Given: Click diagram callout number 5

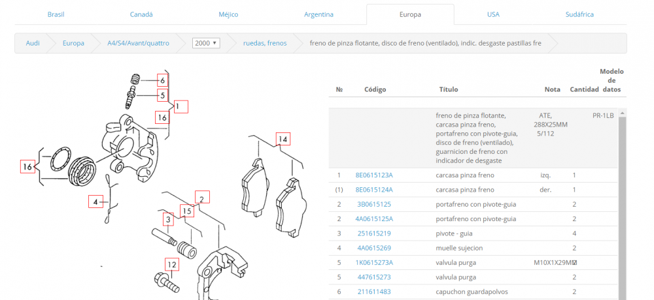Looking at the screenshot, I should [x=163, y=95].
